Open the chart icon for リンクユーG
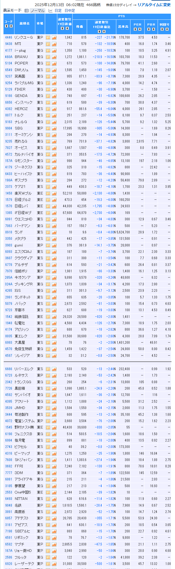The width and height of the screenshot is (175, 569). [x=54, y=37]
